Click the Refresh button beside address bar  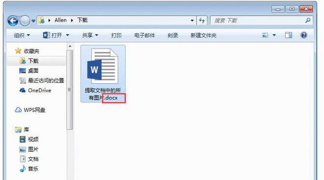(202, 21)
